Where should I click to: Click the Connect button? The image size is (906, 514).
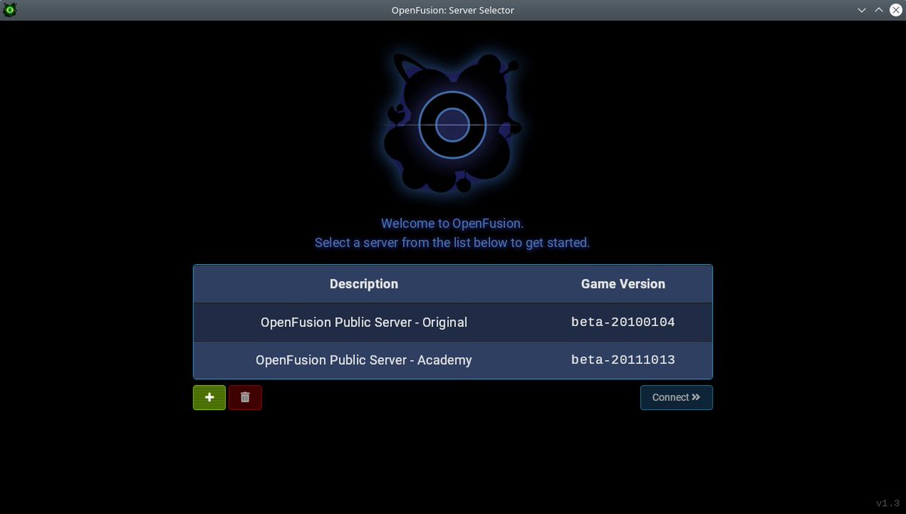(676, 397)
